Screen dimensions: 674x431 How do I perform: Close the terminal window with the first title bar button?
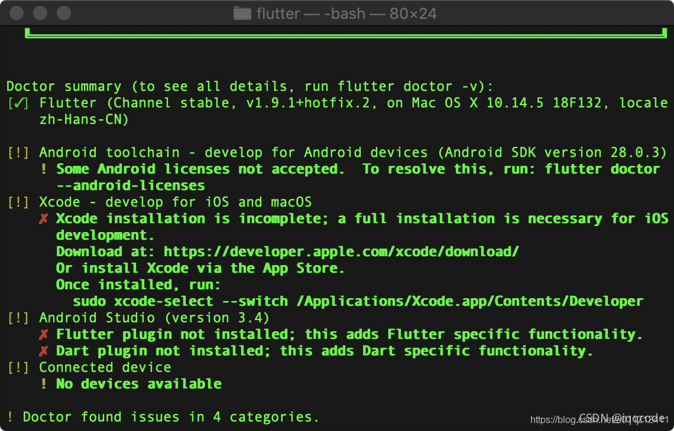click(x=17, y=13)
